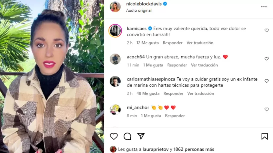The image size is (273, 153).
Task: Show translation of carlosmathiasespinoza comment
Action: [200, 93]
